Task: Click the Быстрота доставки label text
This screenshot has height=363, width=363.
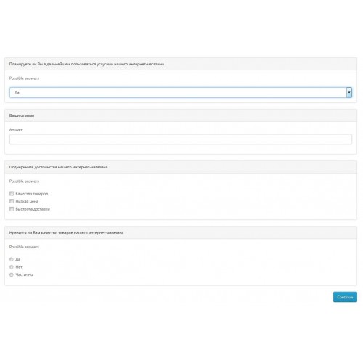Action: point(33,209)
